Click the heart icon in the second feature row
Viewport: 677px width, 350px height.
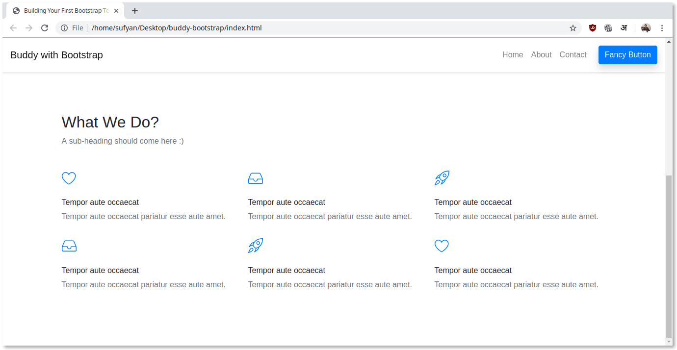pos(442,246)
